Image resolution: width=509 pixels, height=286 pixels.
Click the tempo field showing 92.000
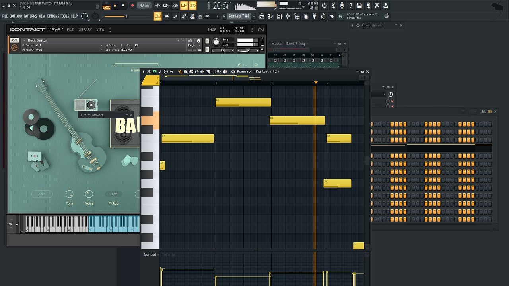[x=144, y=6]
